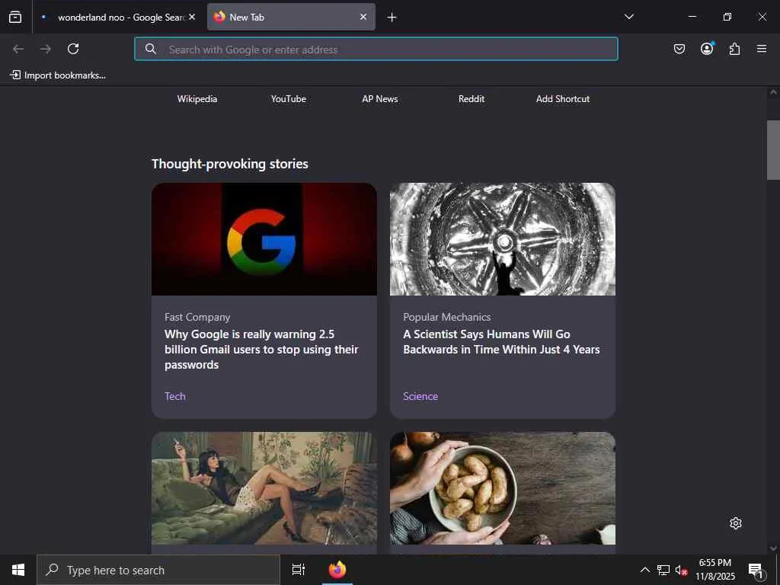Open Firefox View tab manager icon
Screen dimensions: 780x585
coord(15,18)
